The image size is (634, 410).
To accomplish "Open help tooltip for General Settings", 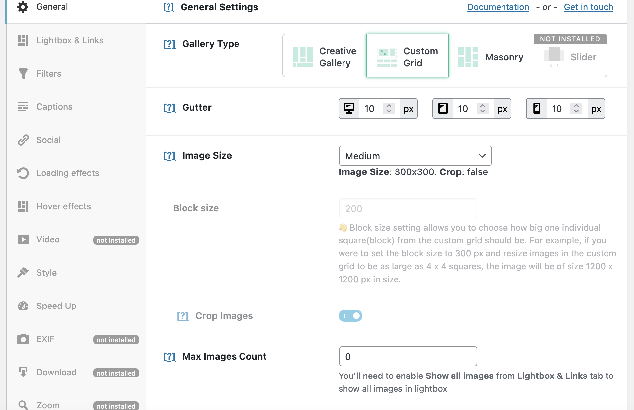I will 169,7.
